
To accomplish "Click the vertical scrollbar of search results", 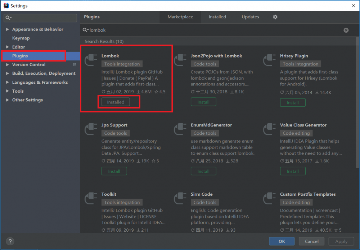I will [357, 102].
